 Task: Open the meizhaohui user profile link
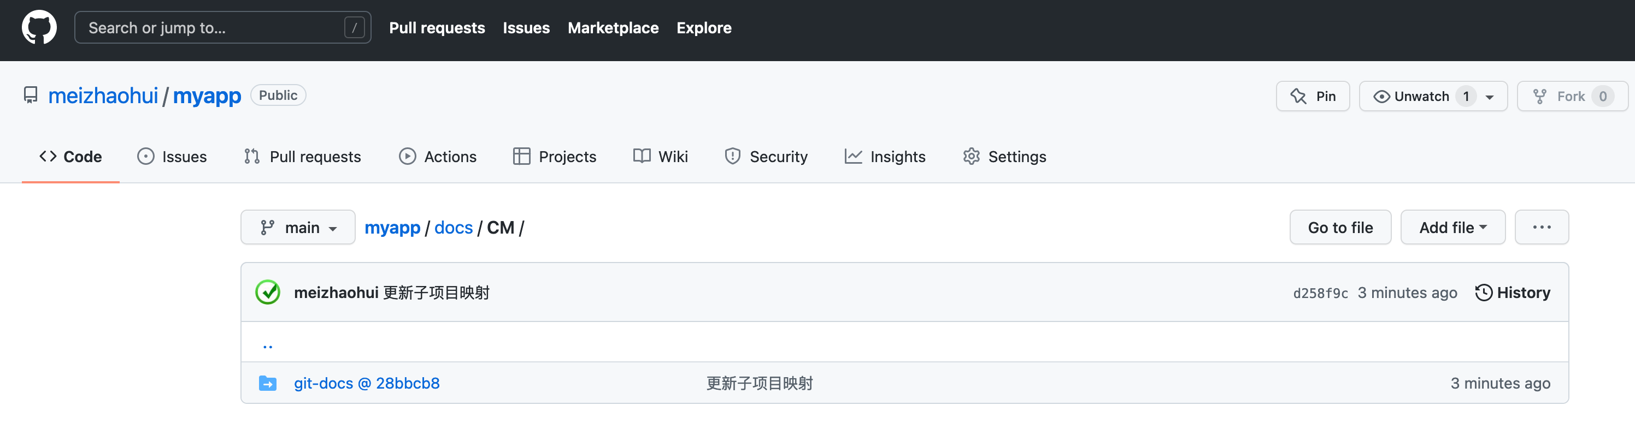(103, 96)
